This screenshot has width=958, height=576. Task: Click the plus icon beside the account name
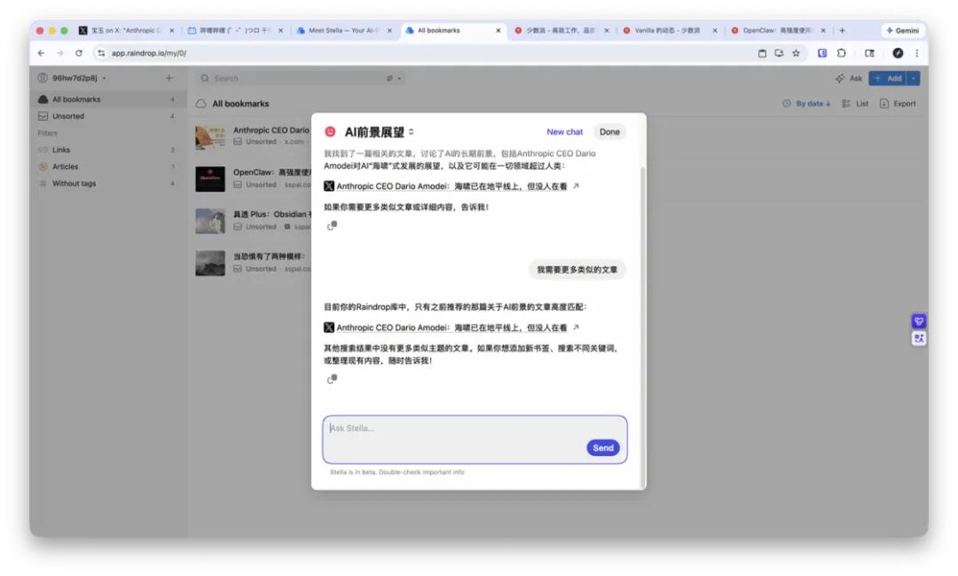169,78
